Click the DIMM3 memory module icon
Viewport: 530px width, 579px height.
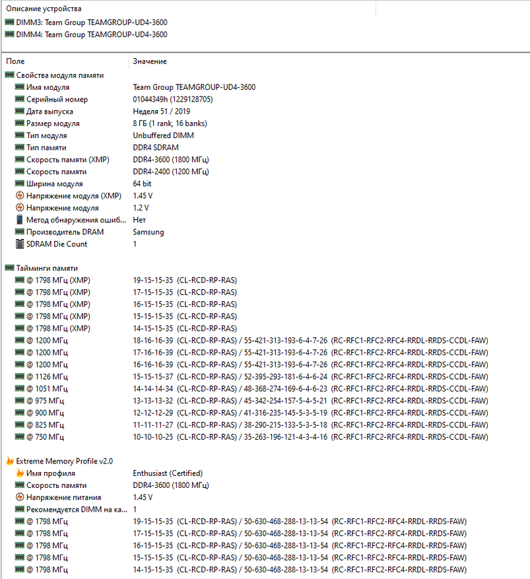[x=10, y=22]
